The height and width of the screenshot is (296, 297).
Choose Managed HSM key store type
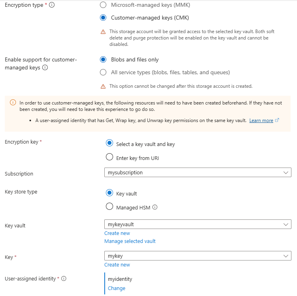pos(109,206)
